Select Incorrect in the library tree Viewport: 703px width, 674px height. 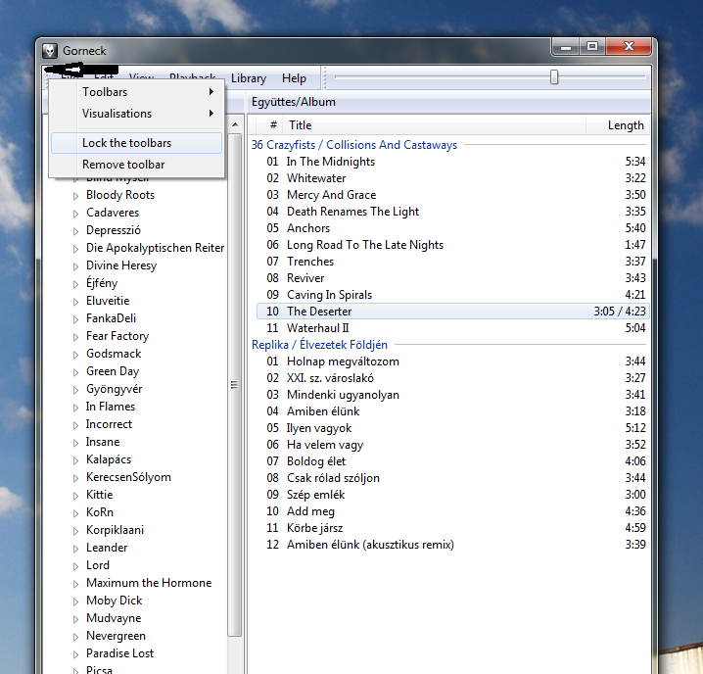[x=109, y=424]
